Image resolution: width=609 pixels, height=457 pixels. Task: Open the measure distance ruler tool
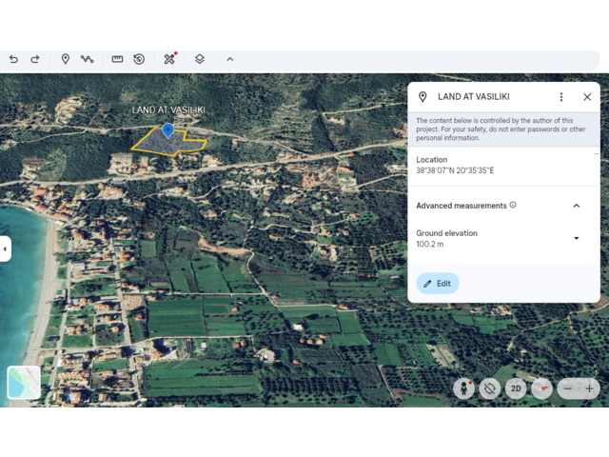117,59
